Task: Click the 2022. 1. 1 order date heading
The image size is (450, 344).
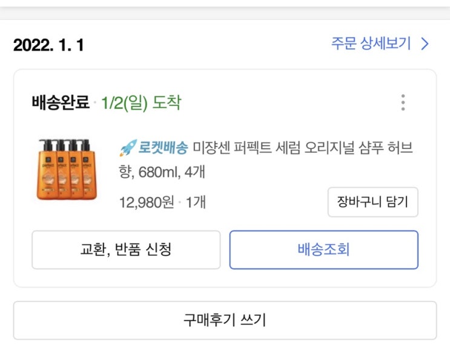Action: point(48,45)
